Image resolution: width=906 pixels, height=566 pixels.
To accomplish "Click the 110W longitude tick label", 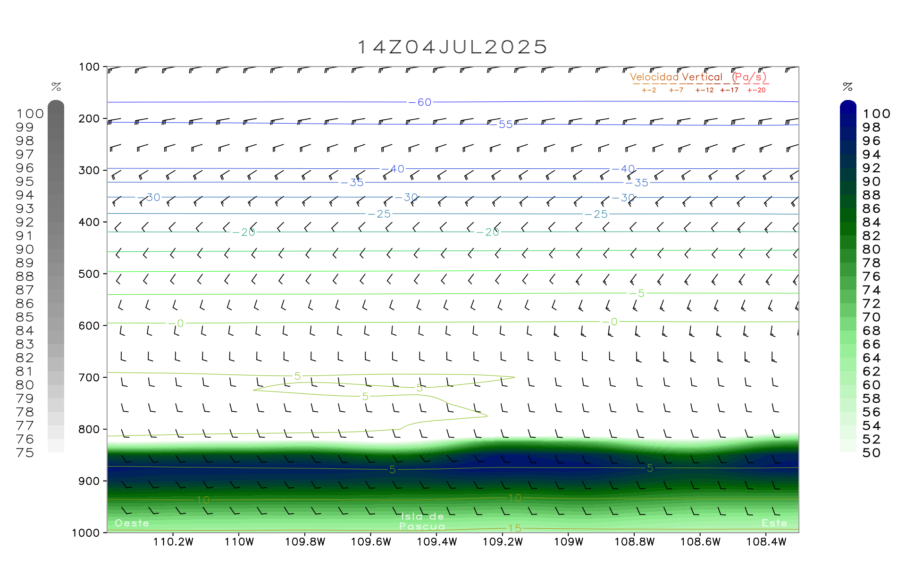I will tap(239, 542).
